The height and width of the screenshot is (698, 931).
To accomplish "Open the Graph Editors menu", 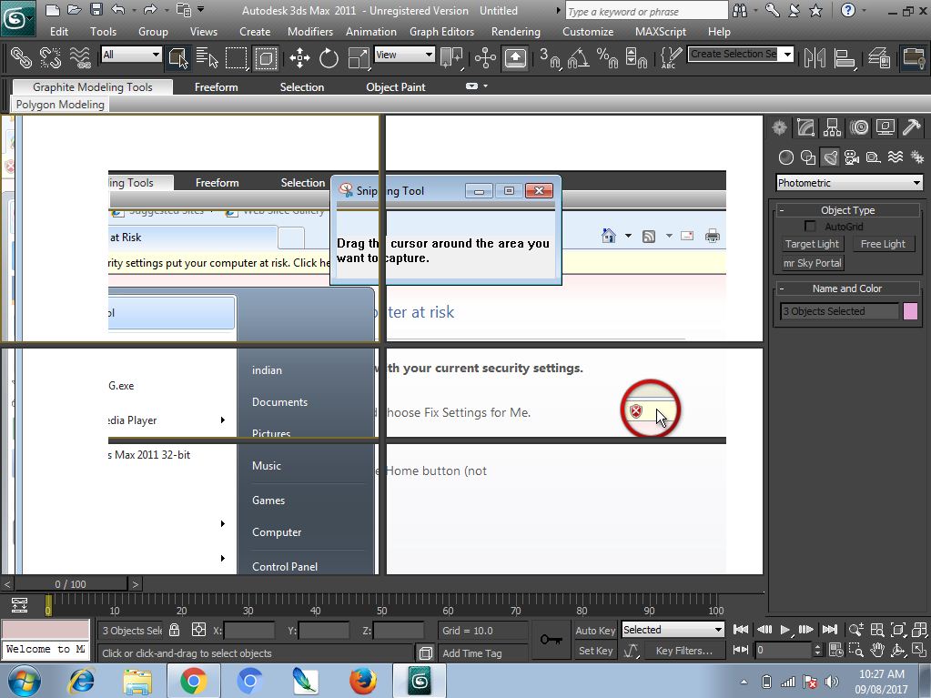I will point(441,32).
